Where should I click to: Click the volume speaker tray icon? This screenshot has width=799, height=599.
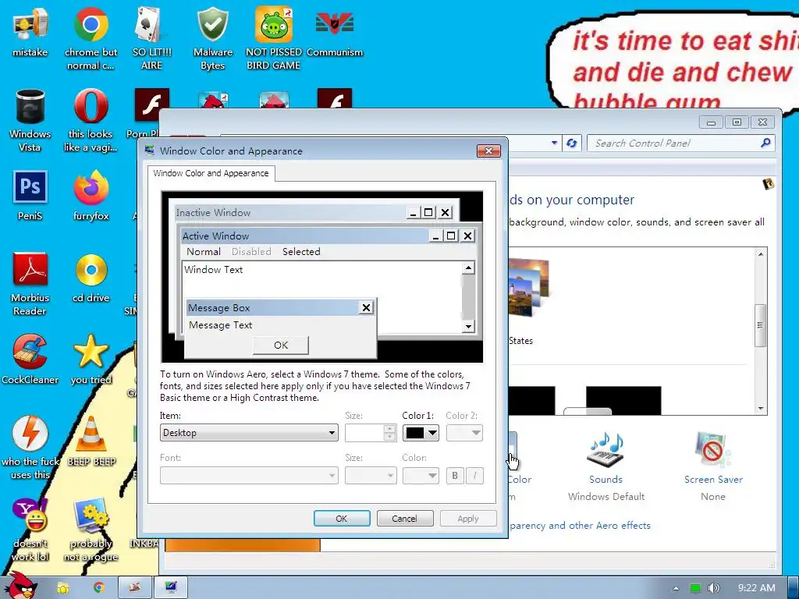click(714, 588)
